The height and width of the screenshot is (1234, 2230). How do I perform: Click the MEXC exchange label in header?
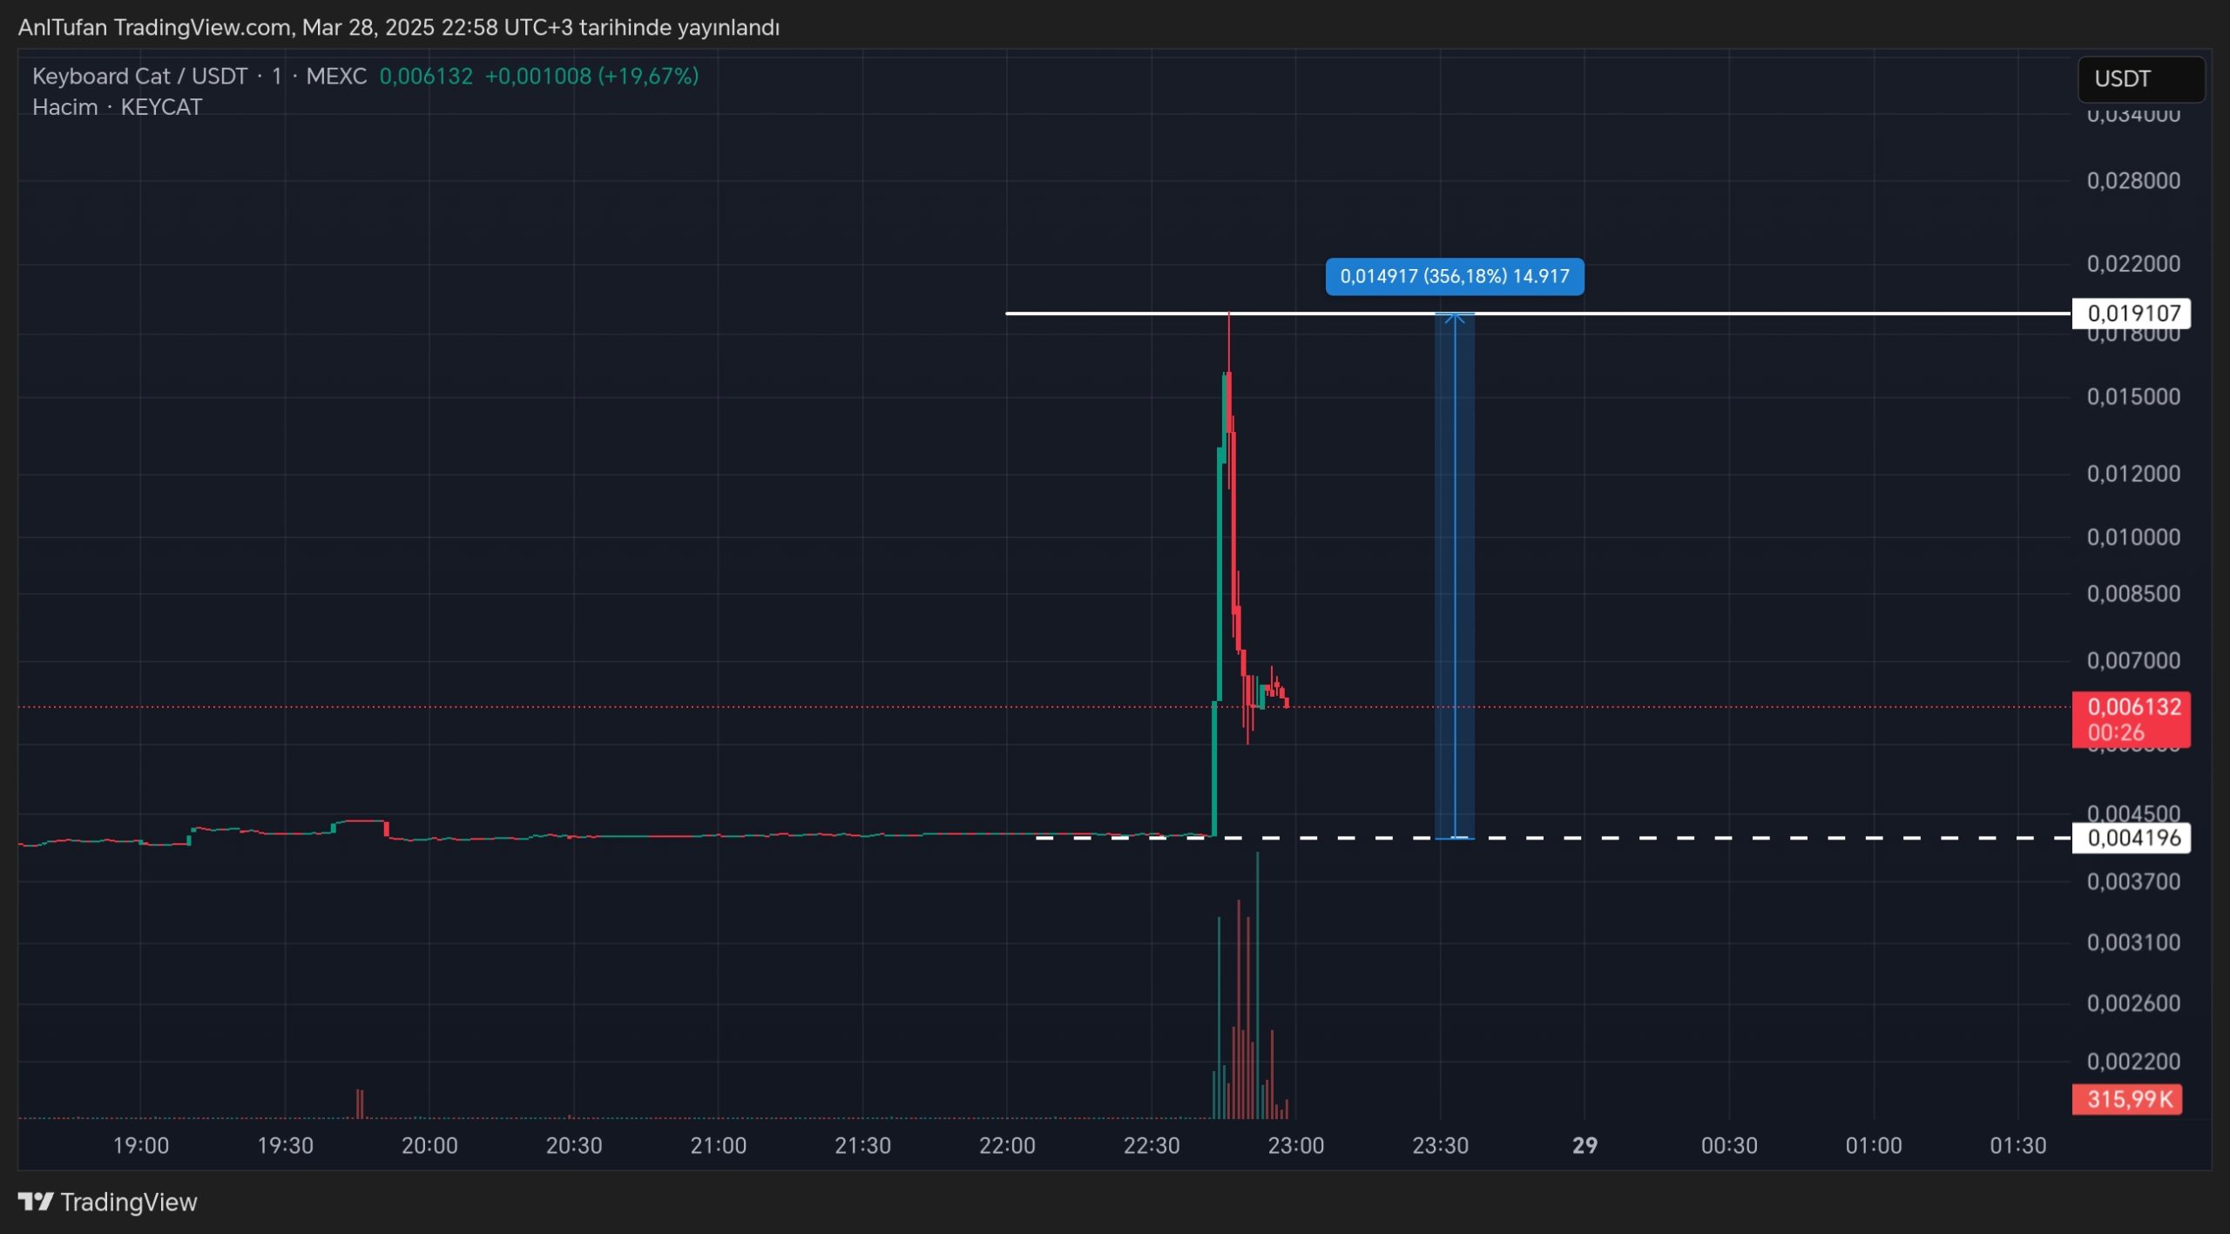pyautogui.click(x=335, y=77)
